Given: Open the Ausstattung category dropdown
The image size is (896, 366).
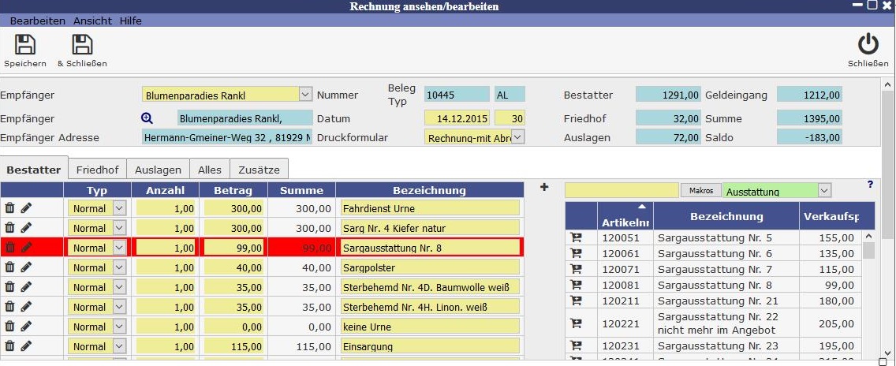Looking at the screenshot, I should pos(824,191).
